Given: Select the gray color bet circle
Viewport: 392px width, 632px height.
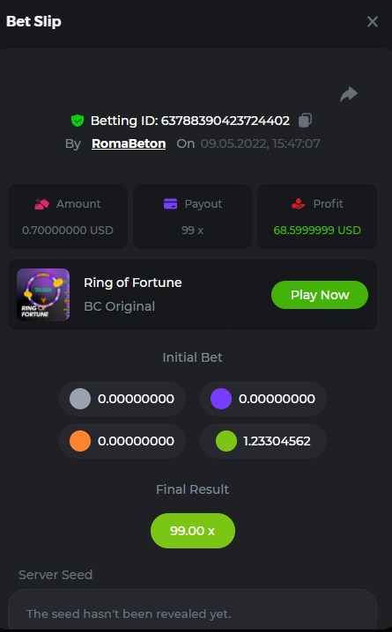Looking at the screenshot, I should point(80,399).
